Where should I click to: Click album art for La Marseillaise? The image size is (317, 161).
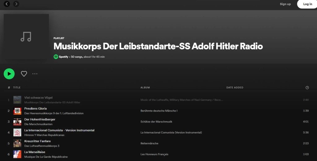17,154
